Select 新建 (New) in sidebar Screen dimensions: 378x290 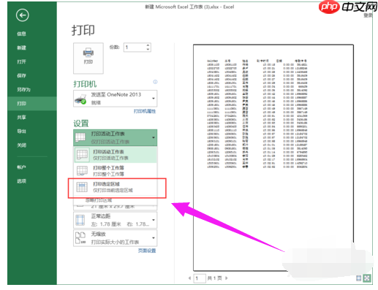pos(21,47)
